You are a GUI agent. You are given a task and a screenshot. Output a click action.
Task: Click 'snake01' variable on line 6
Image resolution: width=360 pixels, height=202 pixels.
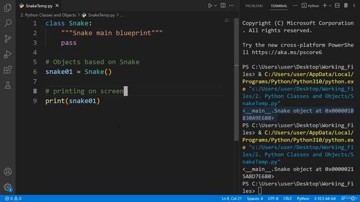(x=58, y=72)
